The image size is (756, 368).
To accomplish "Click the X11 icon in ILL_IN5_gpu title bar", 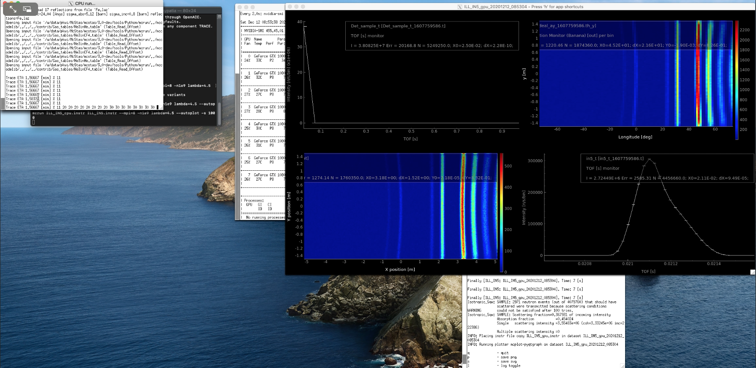I will (460, 7).
